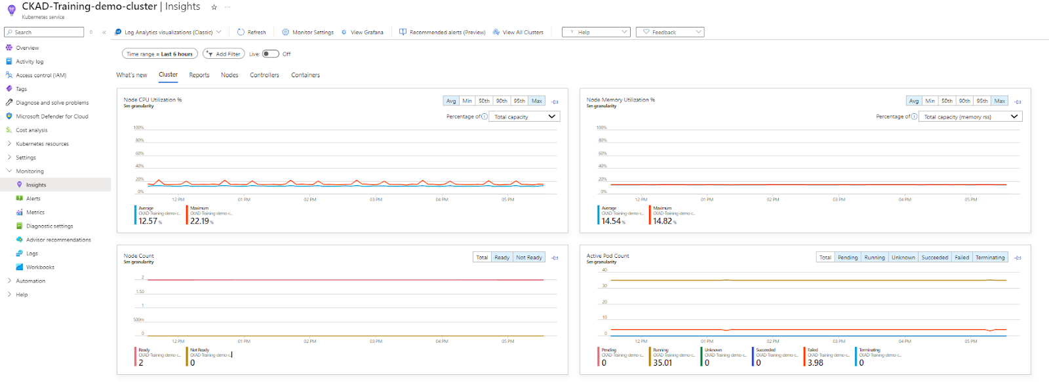1049x388 pixels.
Task: Click the Tags icon in sidebar
Action: point(9,89)
